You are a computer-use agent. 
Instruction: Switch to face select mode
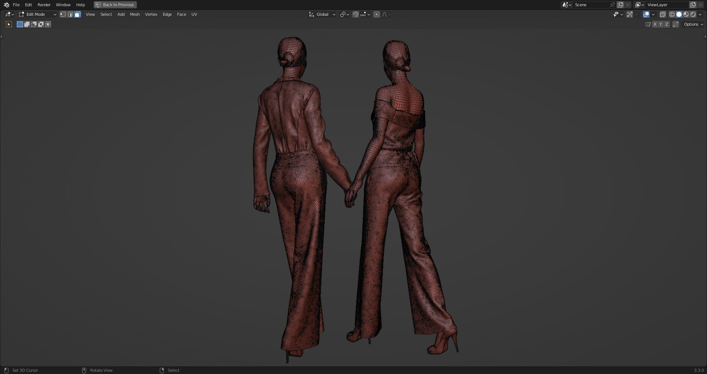tap(77, 14)
